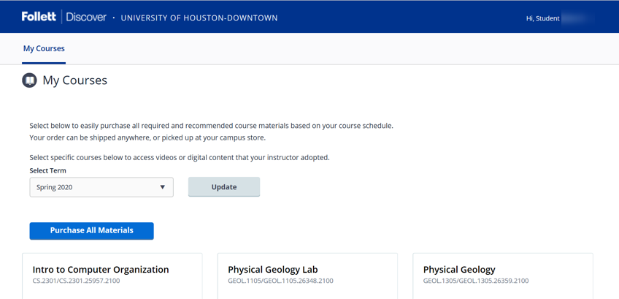Click course code GEOL.1105/GEOL.1105.26348.2100
The image size is (619, 299).
click(281, 281)
